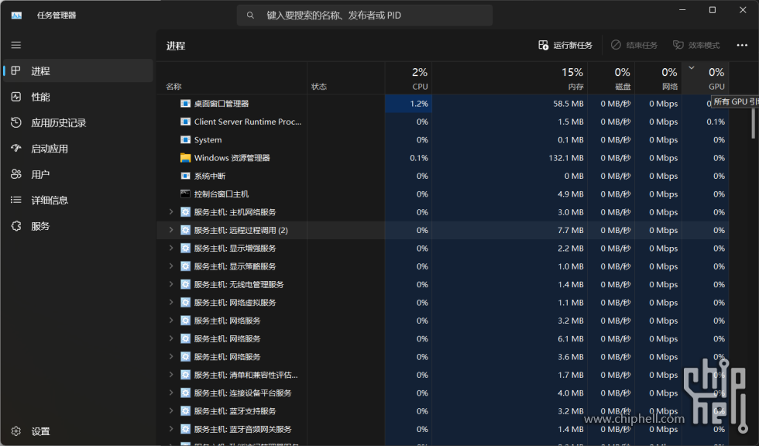Screen dimensions: 759x446
Task: Click the 进程 icon in the sidebar
Action: tap(16, 70)
